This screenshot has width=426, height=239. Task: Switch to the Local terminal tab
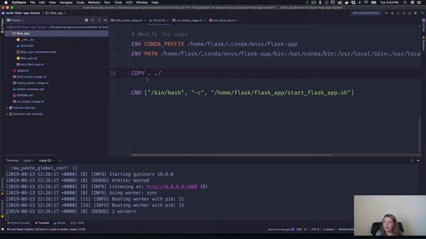[27, 161]
